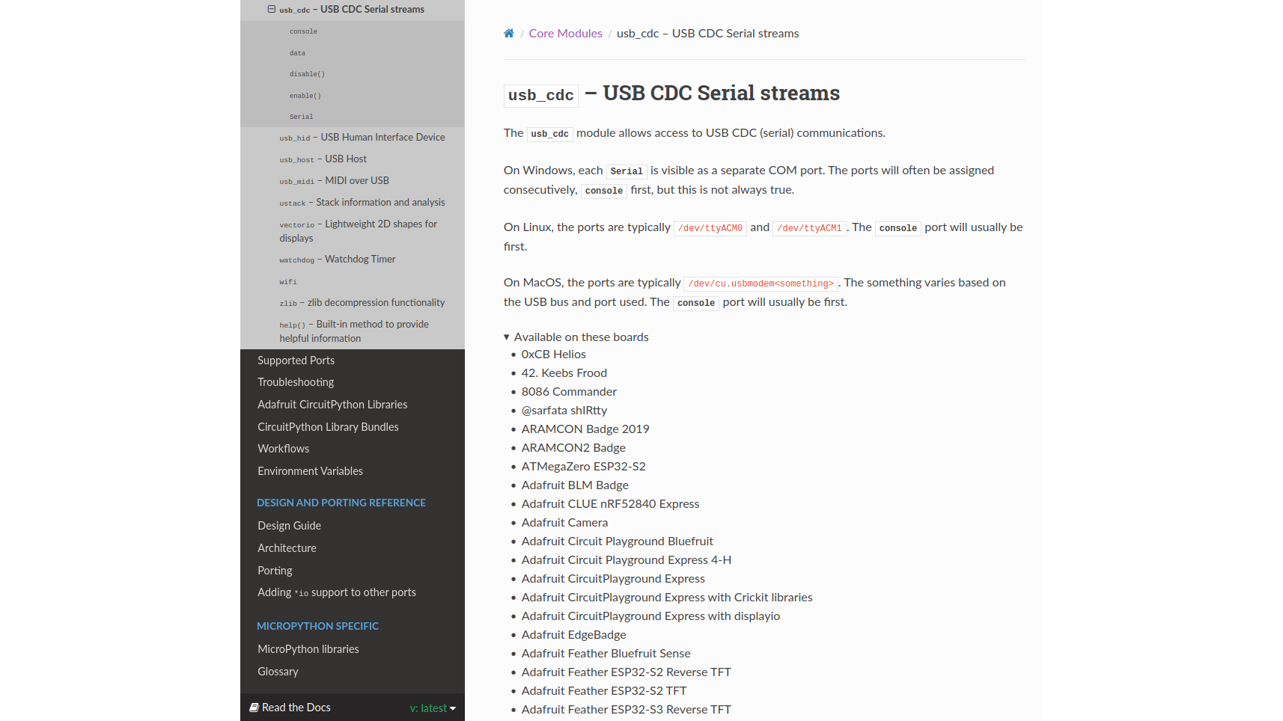Open the watchdog Watchdog Timer page
1283x721 pixels.
coord(338,260)
